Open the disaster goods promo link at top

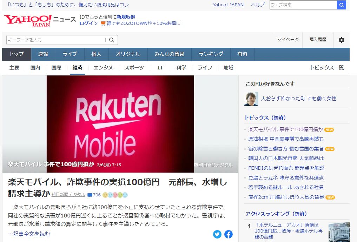point(68,5)
